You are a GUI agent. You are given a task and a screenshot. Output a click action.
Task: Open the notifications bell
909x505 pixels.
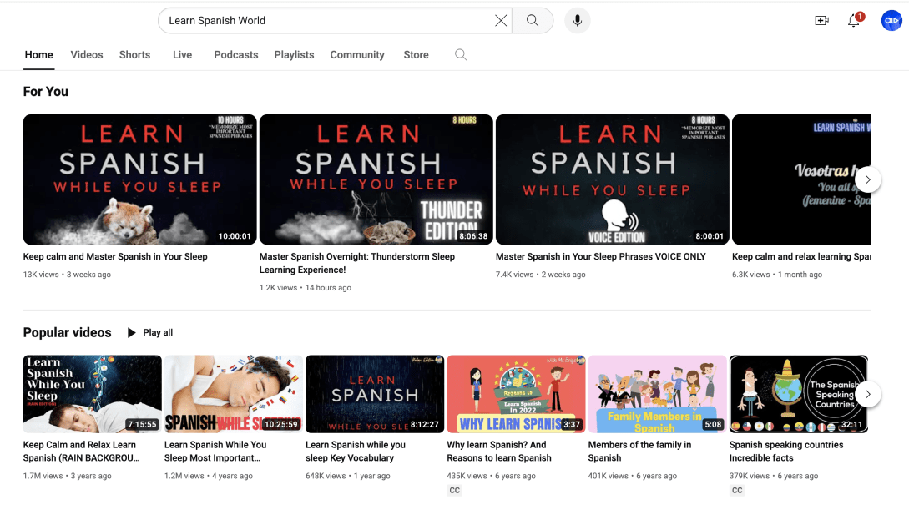[x=854, y=20]
